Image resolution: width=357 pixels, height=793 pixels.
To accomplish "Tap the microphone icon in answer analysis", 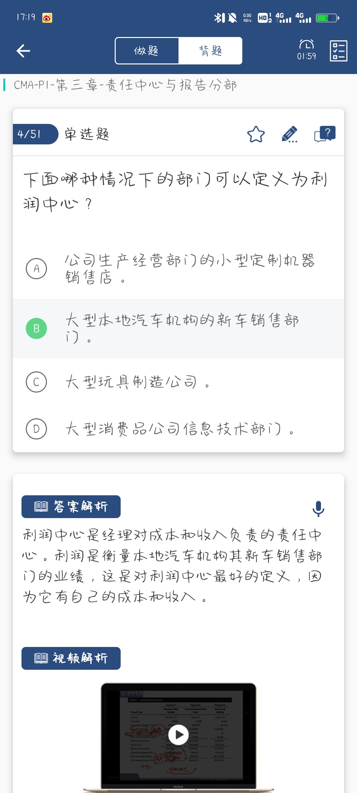I will tap(318, 509).
